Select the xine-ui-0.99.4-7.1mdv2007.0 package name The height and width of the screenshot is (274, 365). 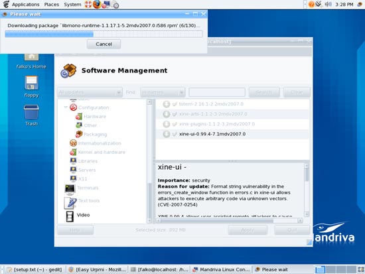pos(212,134)
